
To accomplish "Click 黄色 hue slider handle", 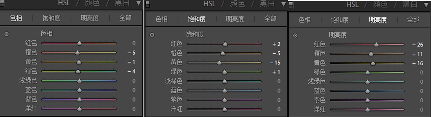I will (79, 62).
